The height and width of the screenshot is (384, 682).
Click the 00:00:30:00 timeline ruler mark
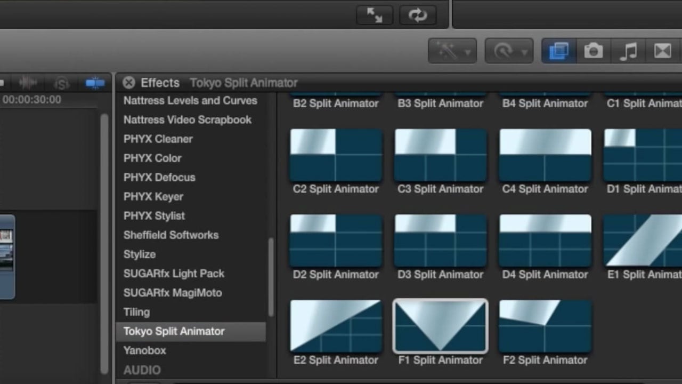(x=31, y=100)
